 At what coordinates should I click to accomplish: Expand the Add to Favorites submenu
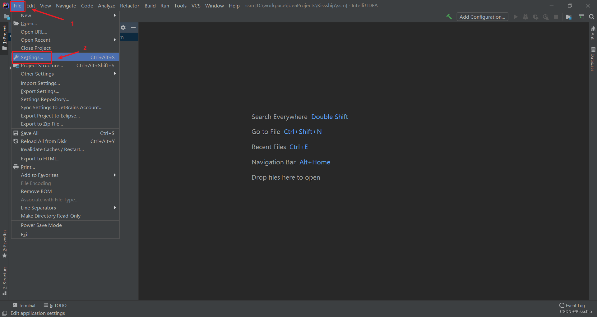(65, 175)
